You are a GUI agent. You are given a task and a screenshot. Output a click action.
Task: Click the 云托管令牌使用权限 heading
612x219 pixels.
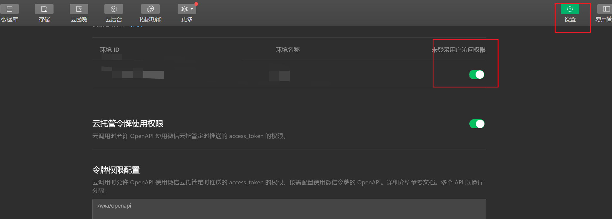click(x=128, y=124)
